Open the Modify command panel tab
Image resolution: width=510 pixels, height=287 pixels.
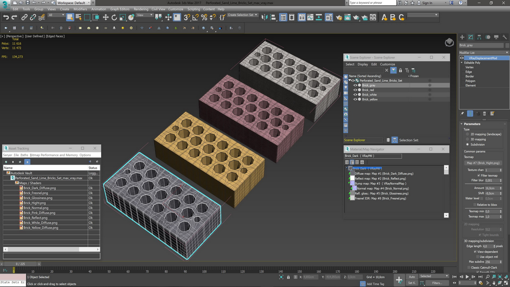tap(471, 37)
